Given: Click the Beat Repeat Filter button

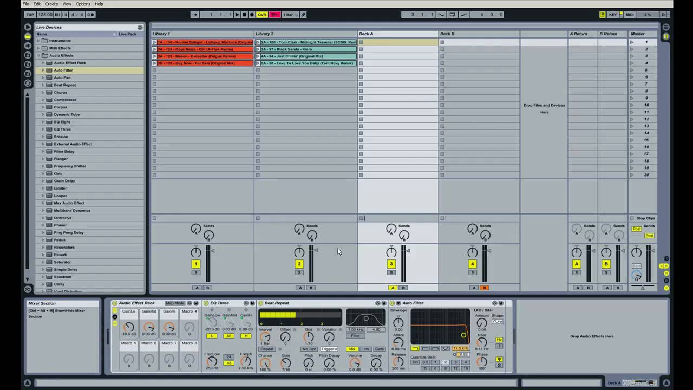Looking at the screenshot, I should 355,336.
